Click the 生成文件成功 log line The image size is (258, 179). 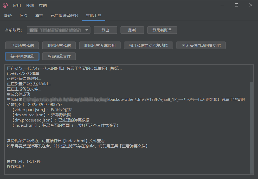18,94
